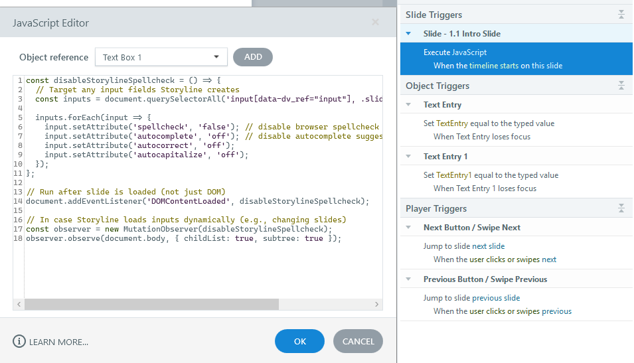Viewport: 634px width, 363px height.
Task: Collapse the Slide Triggers section icon
Action: coord(621,15)
